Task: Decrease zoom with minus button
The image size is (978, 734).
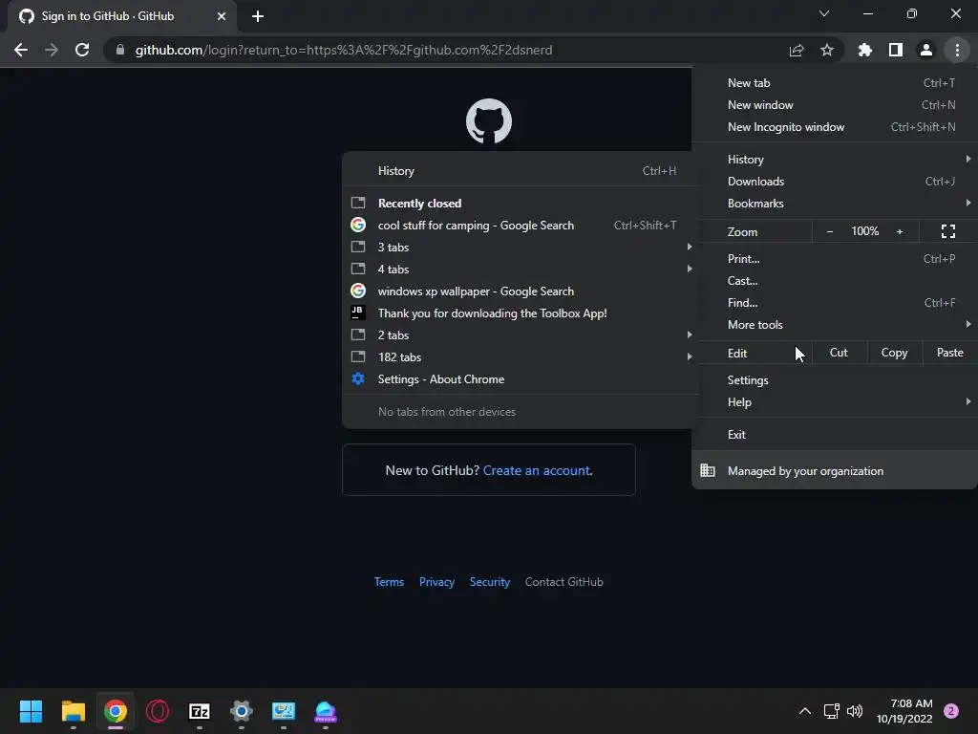Action: click(x=830, y=231)
